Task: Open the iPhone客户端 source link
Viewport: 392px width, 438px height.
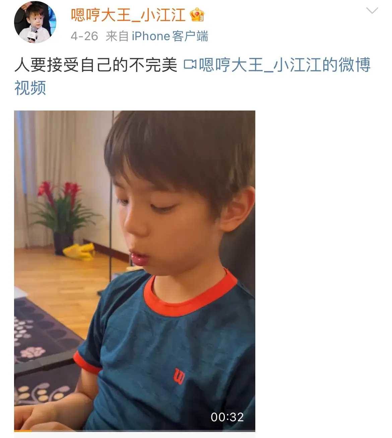Action: pyautogui.click(x=170, y=36)
